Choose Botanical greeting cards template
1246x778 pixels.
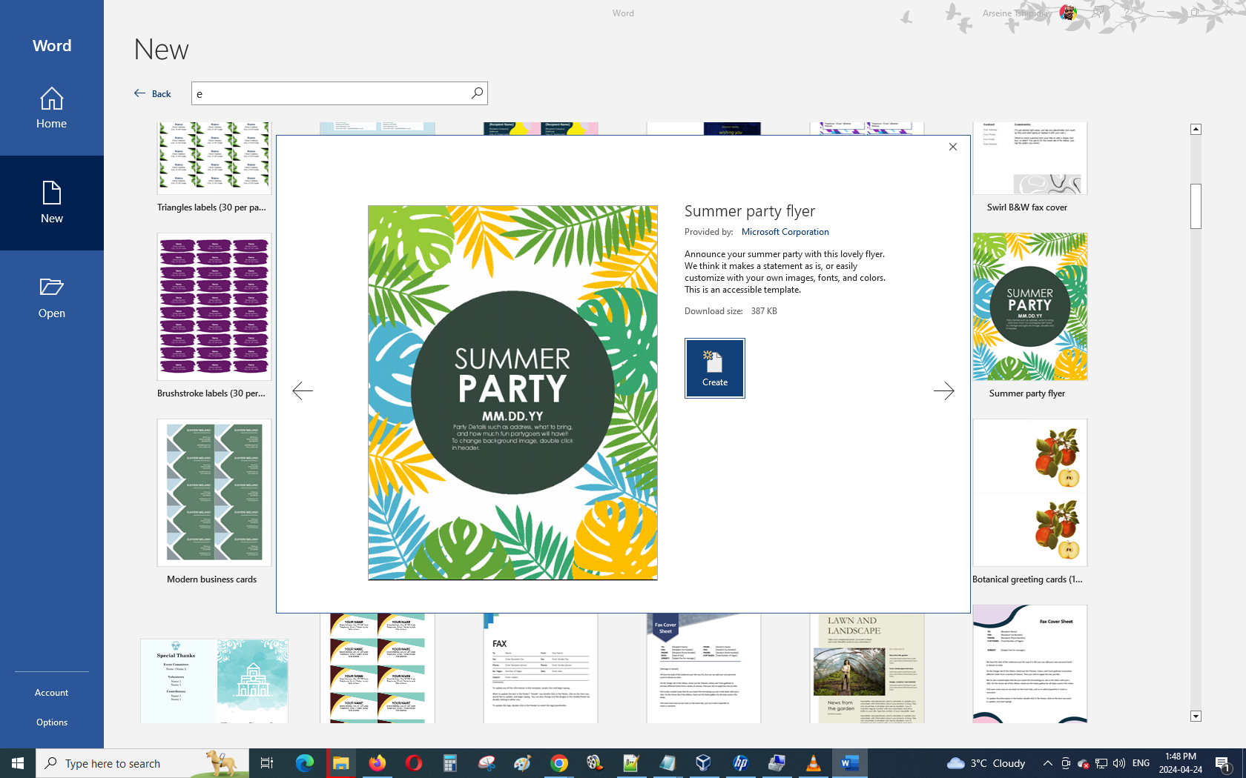tap(1030, 493)
